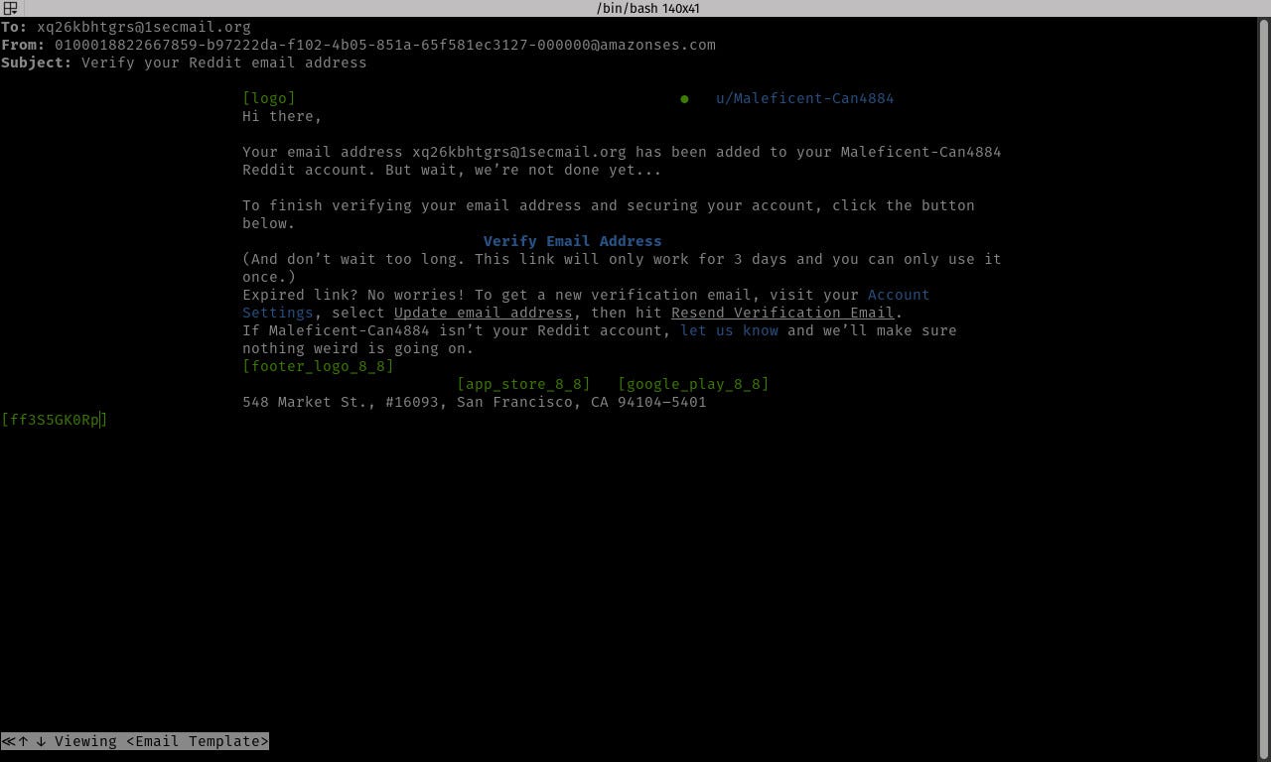Click the green status dot beside username
This screenshot has height=762, width=1271.
[684, 98]
